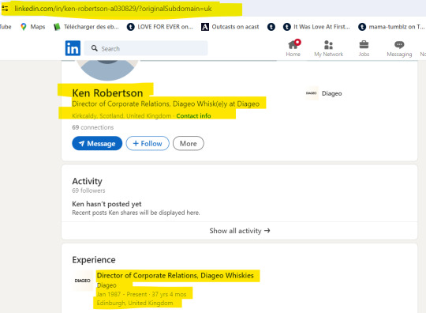Viewport: 426px width, 313px height.
Task: Click the Ken Robertson name heading
Action: (107, 93)
